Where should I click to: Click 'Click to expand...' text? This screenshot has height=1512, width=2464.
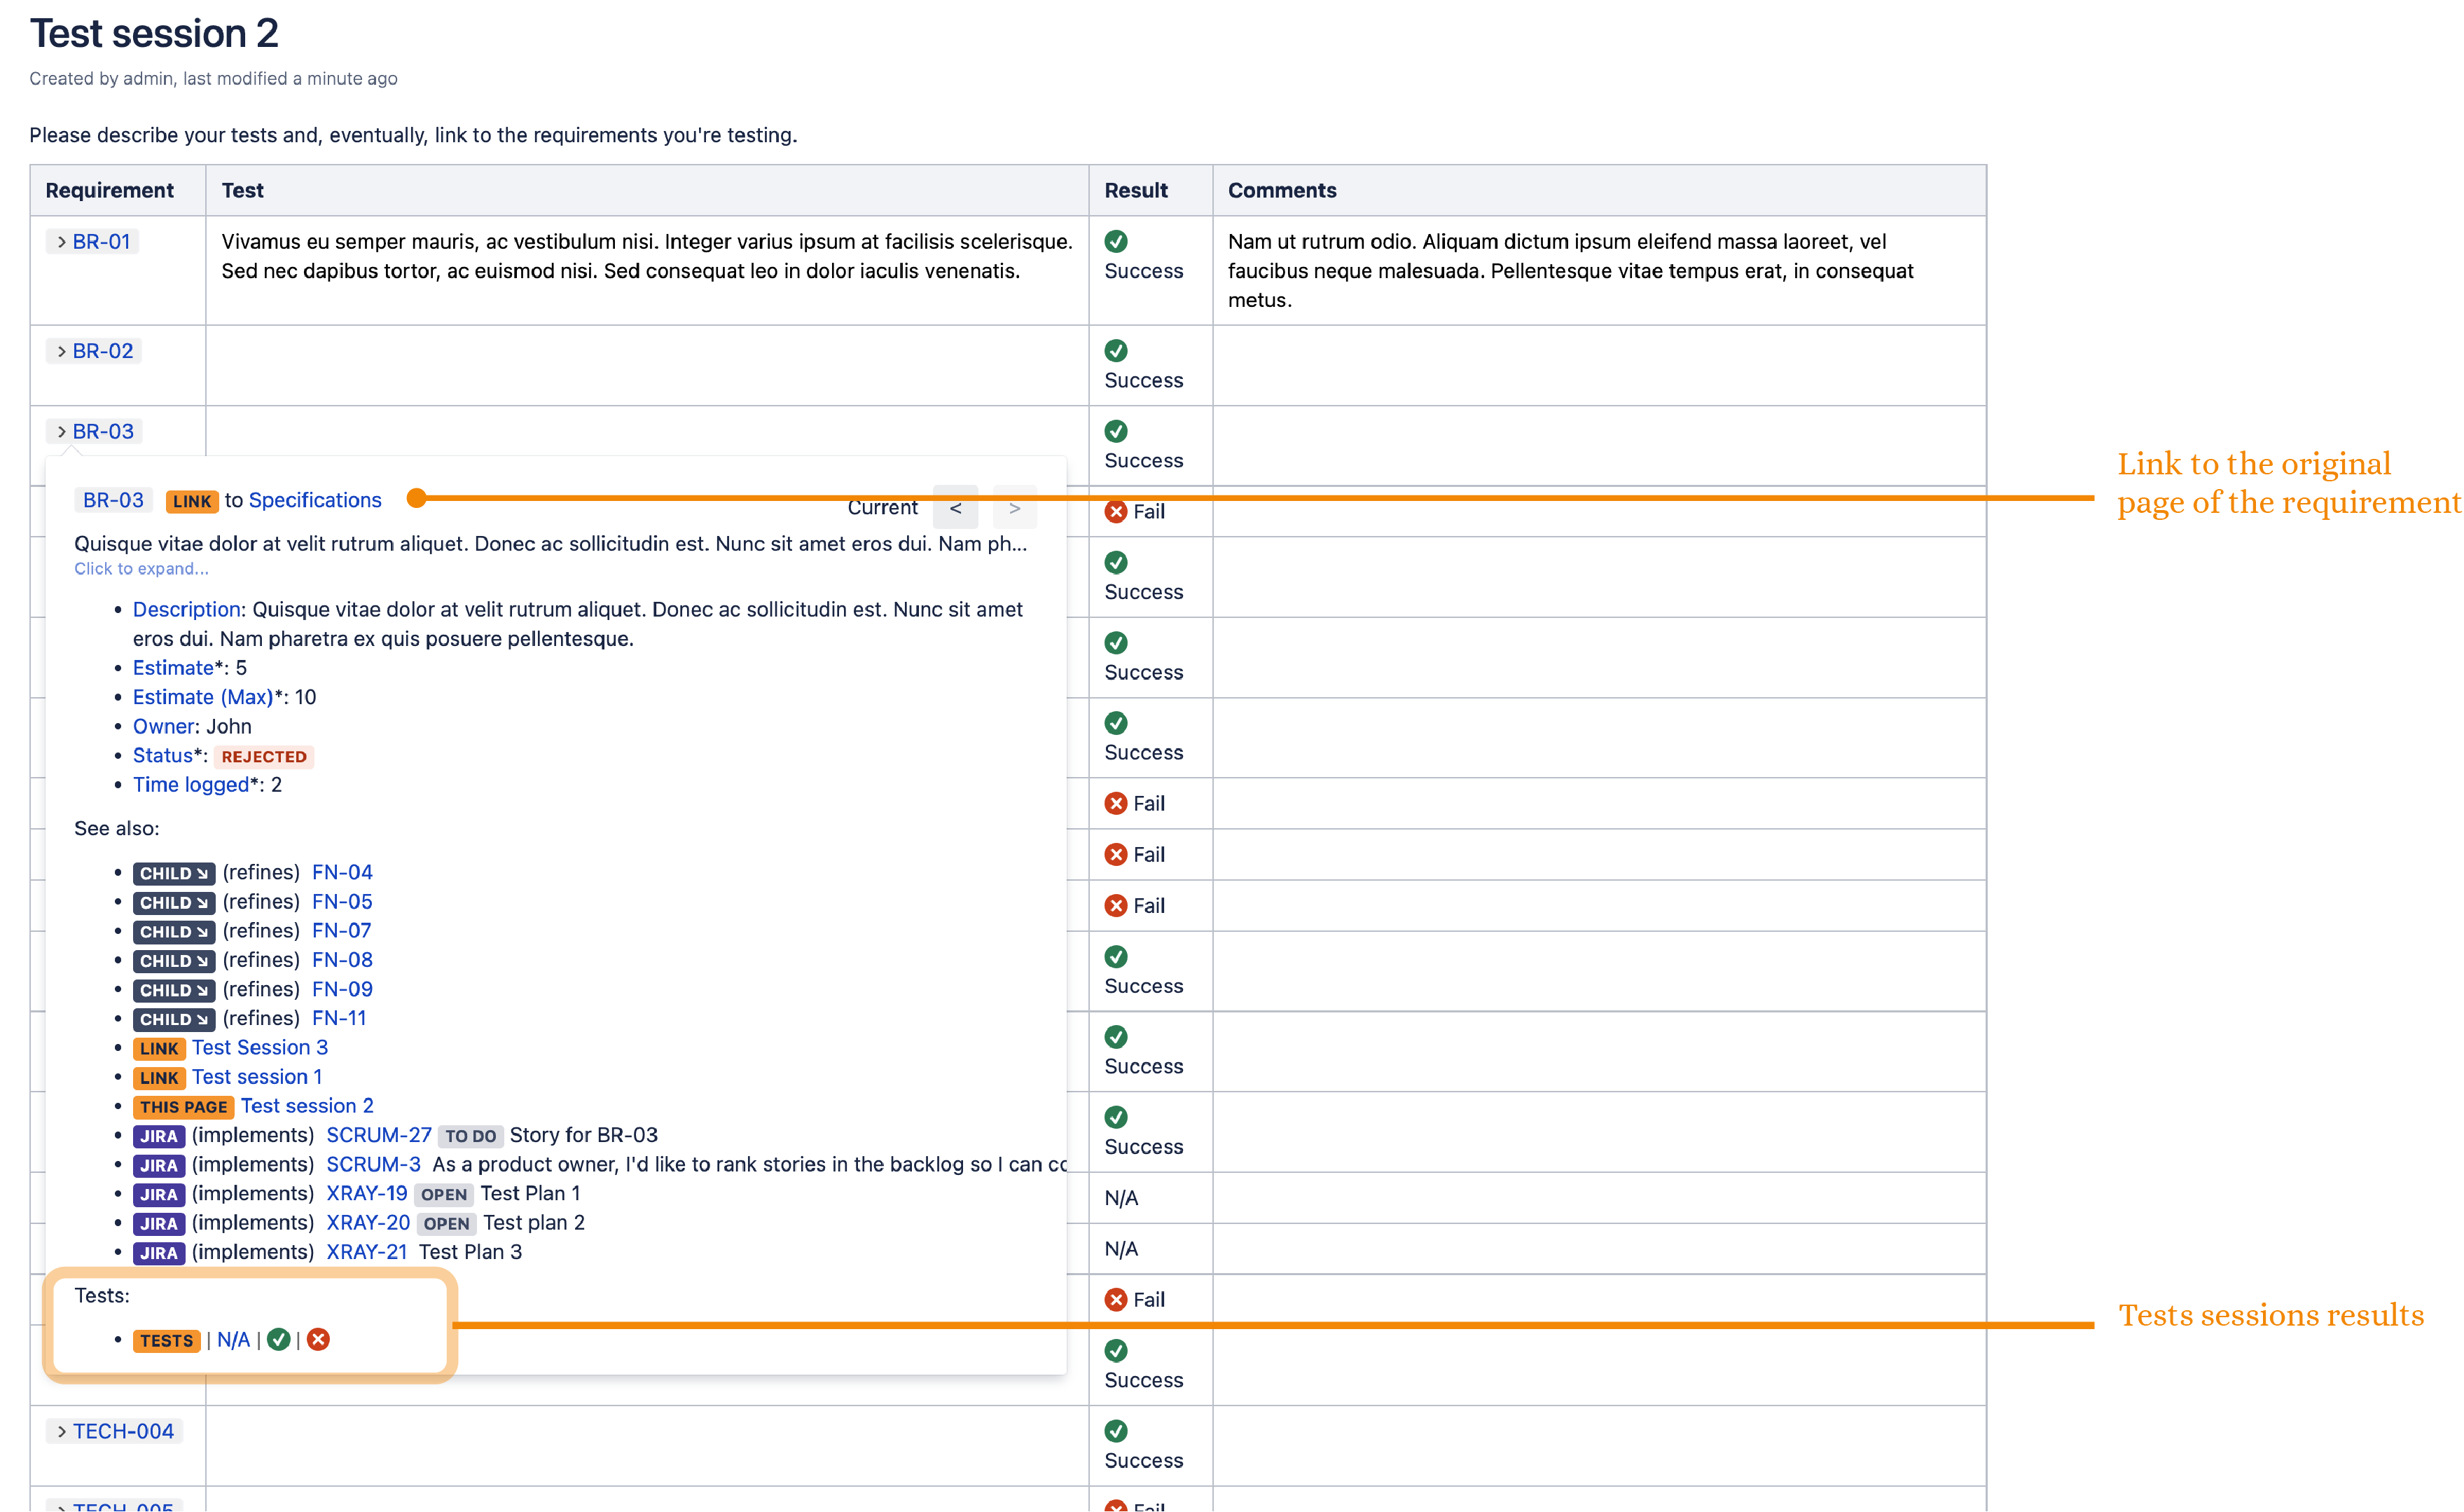click(x=141, y=568)
